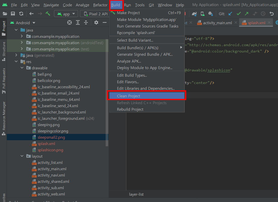Expand the java (generated) folder
Viewport: 278px width, 202px height.
tap(16, 55)
